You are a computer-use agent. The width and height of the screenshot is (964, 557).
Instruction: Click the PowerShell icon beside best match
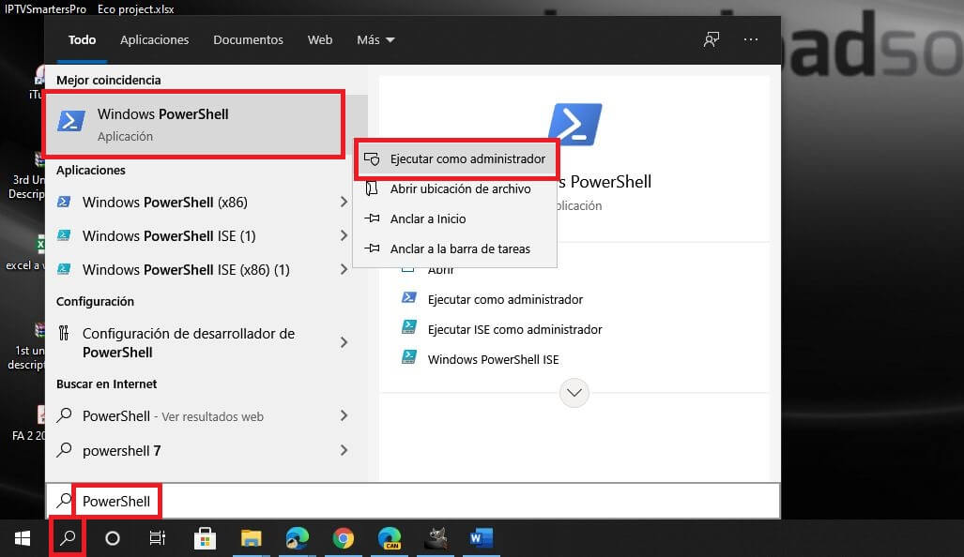click(71, 121)
